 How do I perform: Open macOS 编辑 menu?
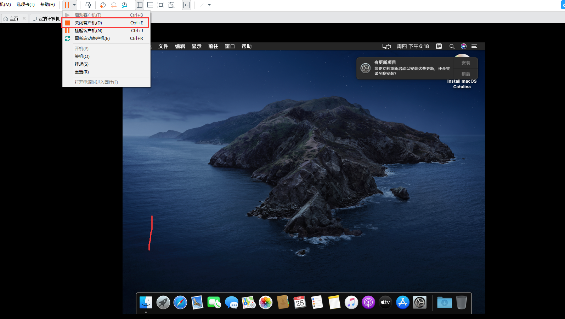180,46
